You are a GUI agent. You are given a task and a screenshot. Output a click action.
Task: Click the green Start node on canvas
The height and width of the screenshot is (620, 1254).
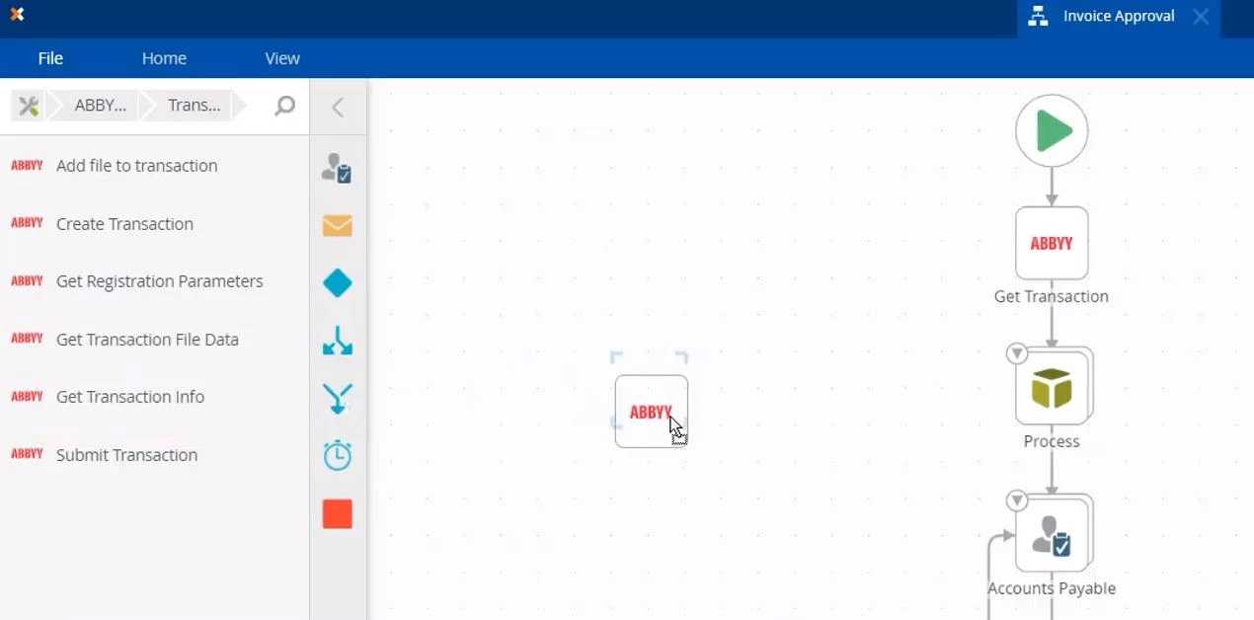[x=1052, y=131]
